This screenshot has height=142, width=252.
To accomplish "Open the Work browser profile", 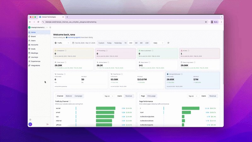I will point(214,22).
